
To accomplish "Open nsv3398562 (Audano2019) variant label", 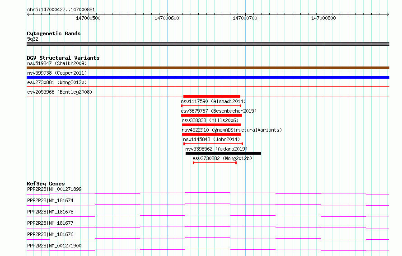I will point(216,149).
